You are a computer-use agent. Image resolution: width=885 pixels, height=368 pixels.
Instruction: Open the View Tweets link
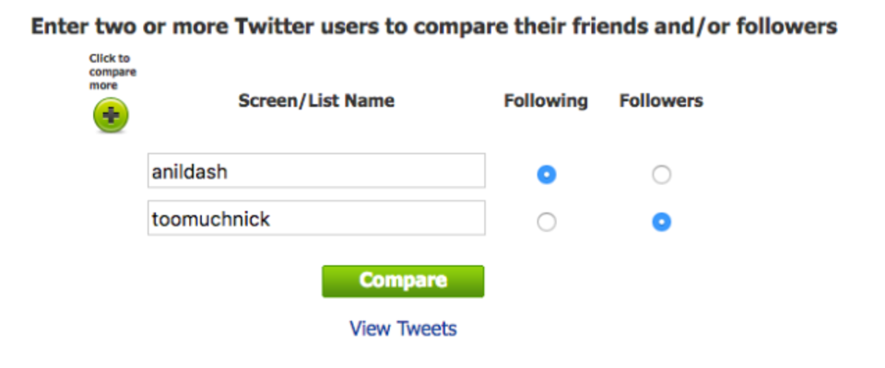pos(403,328)
